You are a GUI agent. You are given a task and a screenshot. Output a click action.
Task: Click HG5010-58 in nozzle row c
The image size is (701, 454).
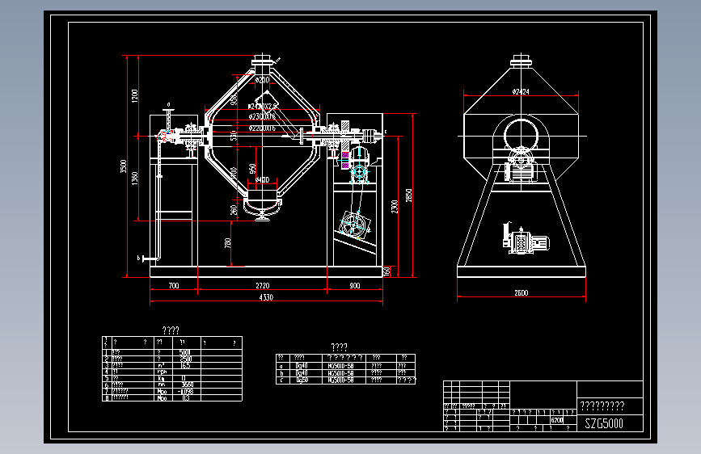[340, 380]
